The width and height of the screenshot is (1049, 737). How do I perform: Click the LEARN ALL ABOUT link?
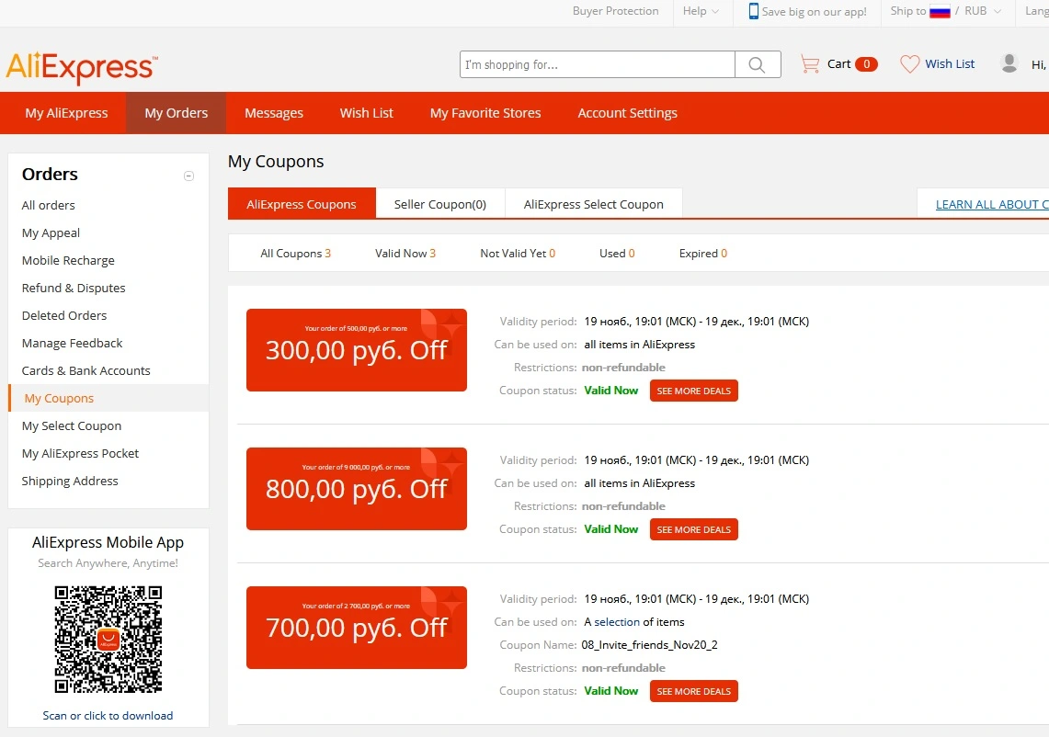pyautogui.click(x=992, y=205)
